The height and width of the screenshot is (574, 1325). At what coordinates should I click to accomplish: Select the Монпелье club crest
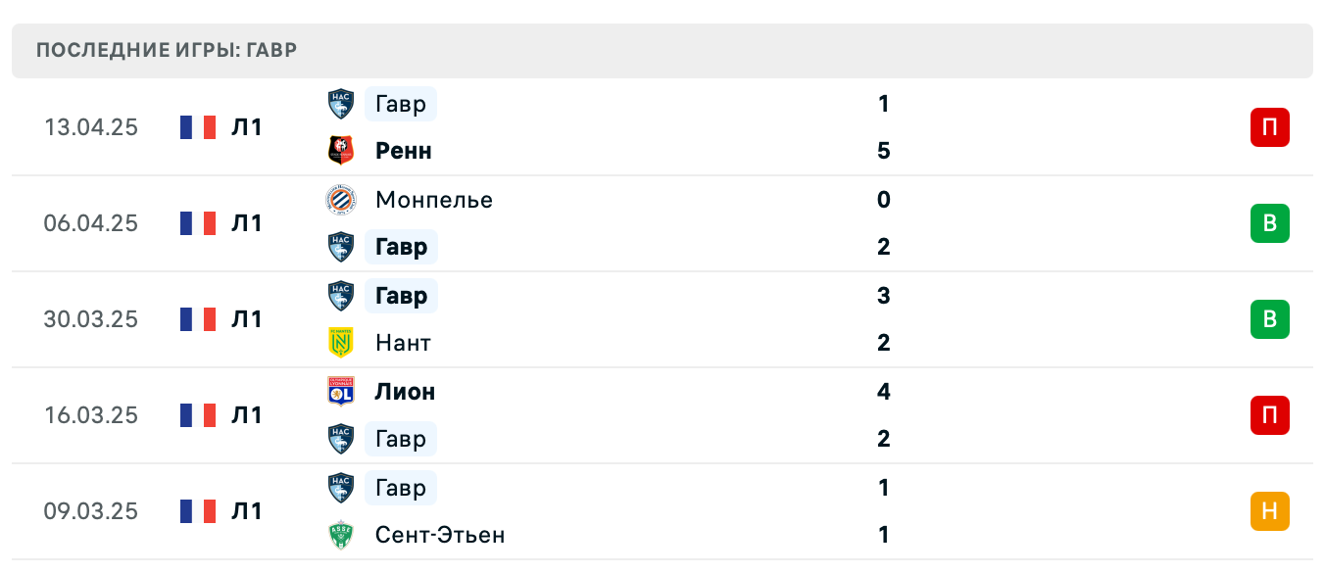340,200
